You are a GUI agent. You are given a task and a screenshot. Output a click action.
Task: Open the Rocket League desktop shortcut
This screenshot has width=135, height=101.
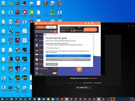click(11, 51)
